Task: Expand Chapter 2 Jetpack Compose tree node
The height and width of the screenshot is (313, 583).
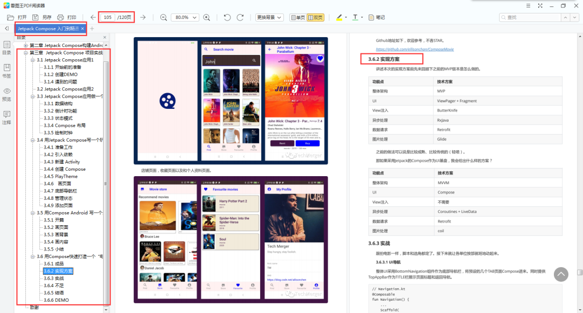Action: 26,45
